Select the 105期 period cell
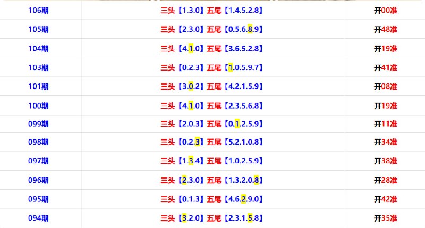 tap(38, 29)
